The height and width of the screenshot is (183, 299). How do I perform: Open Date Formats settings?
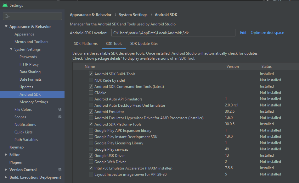click(30, 79)
